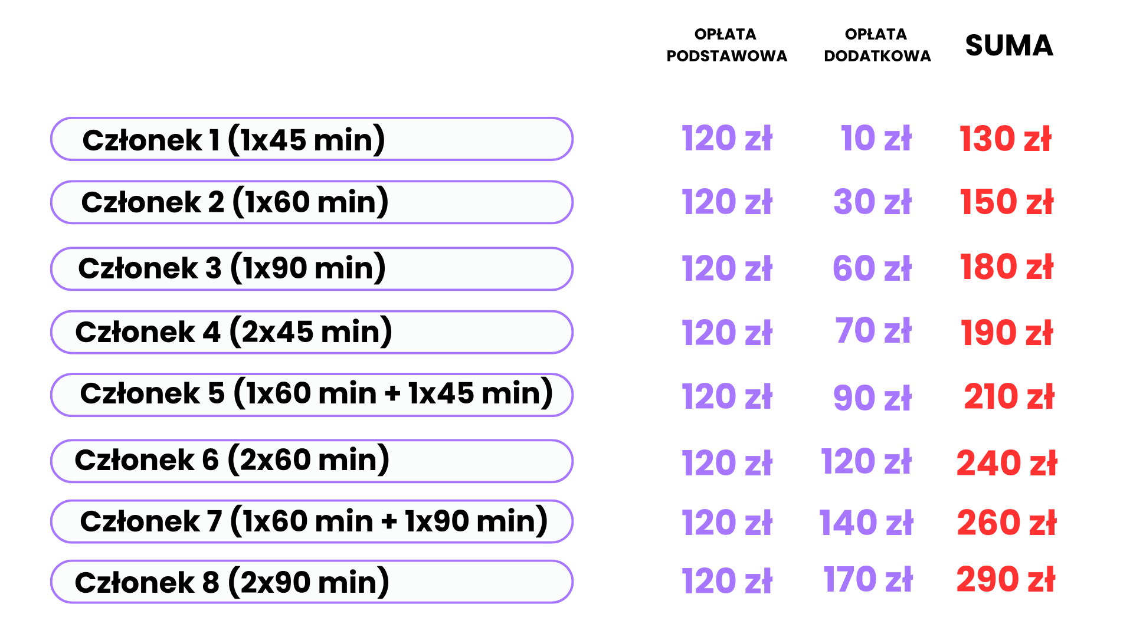Select Członek 7 (1x60 min + 1x90 min)
The image size is (1133, 637).
pos(312,521)
